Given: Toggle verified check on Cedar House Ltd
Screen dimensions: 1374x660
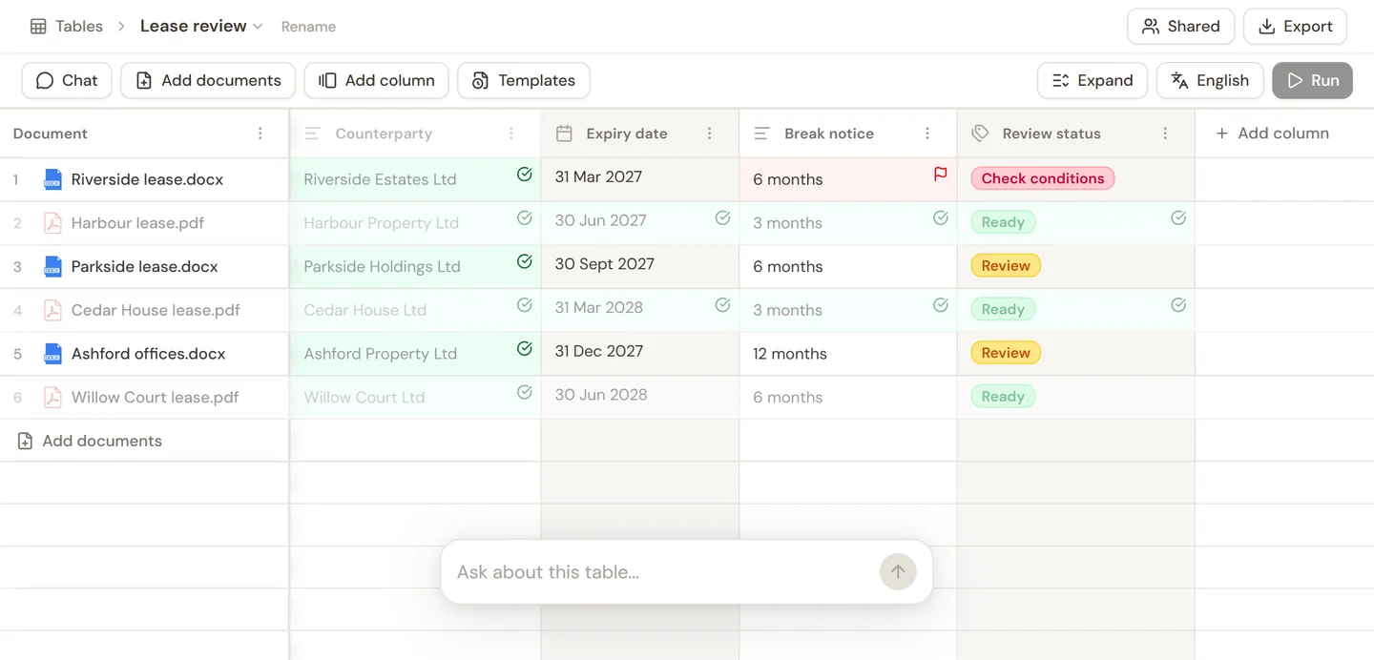Looking at the screenshot, I should click(x=524, y=305).
